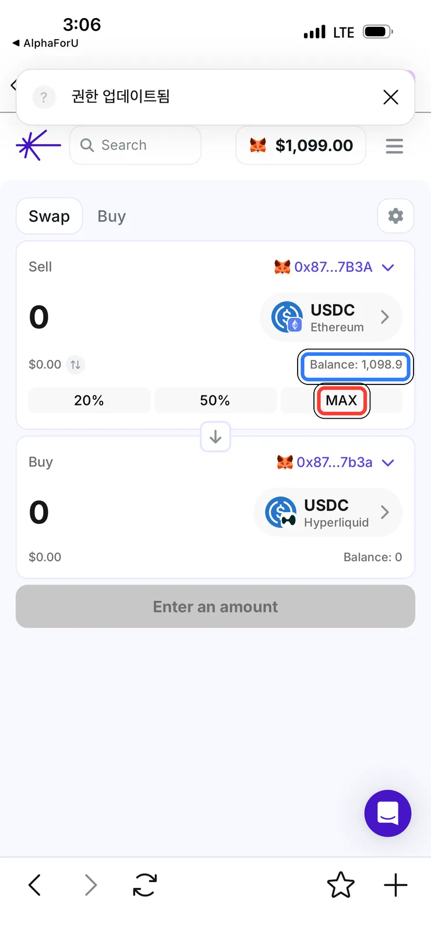
Task: Toggle USD and token amount display
Action: pyautogui.click(x=75, y=365)
